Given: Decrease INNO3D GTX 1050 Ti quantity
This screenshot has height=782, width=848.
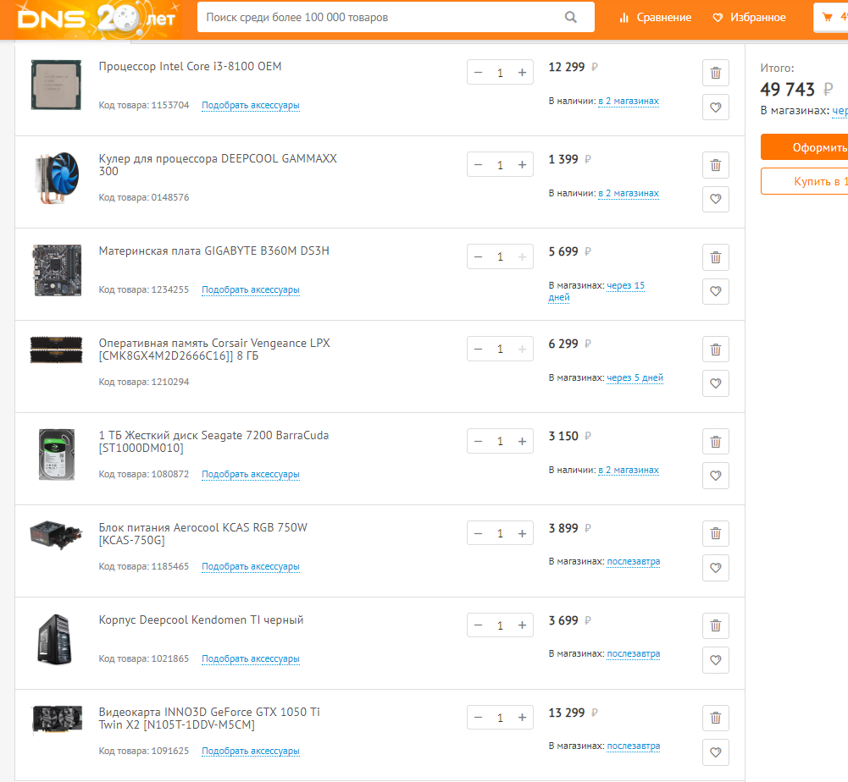Looking at the screenshot, I should pyautogui.click(x=478, y=718).
